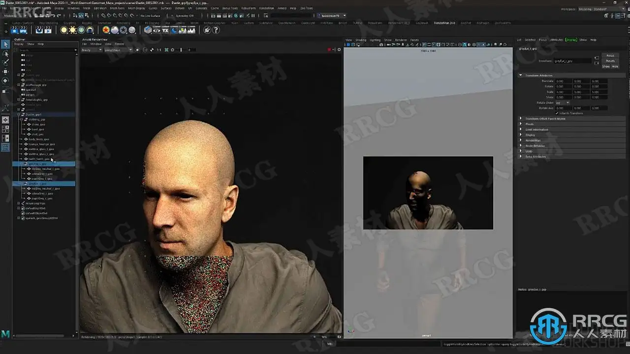Open the Window menu in Arnold RenderView
Viewport: 630px width, 354px height.
coord(96,44)
